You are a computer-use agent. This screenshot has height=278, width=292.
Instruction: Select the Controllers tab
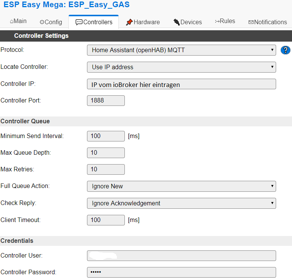click(94, 22)
